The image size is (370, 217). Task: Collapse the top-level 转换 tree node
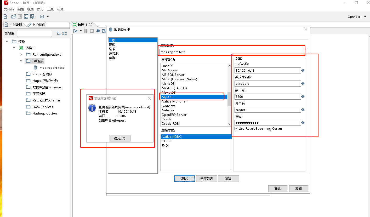(x=7, y=41)
